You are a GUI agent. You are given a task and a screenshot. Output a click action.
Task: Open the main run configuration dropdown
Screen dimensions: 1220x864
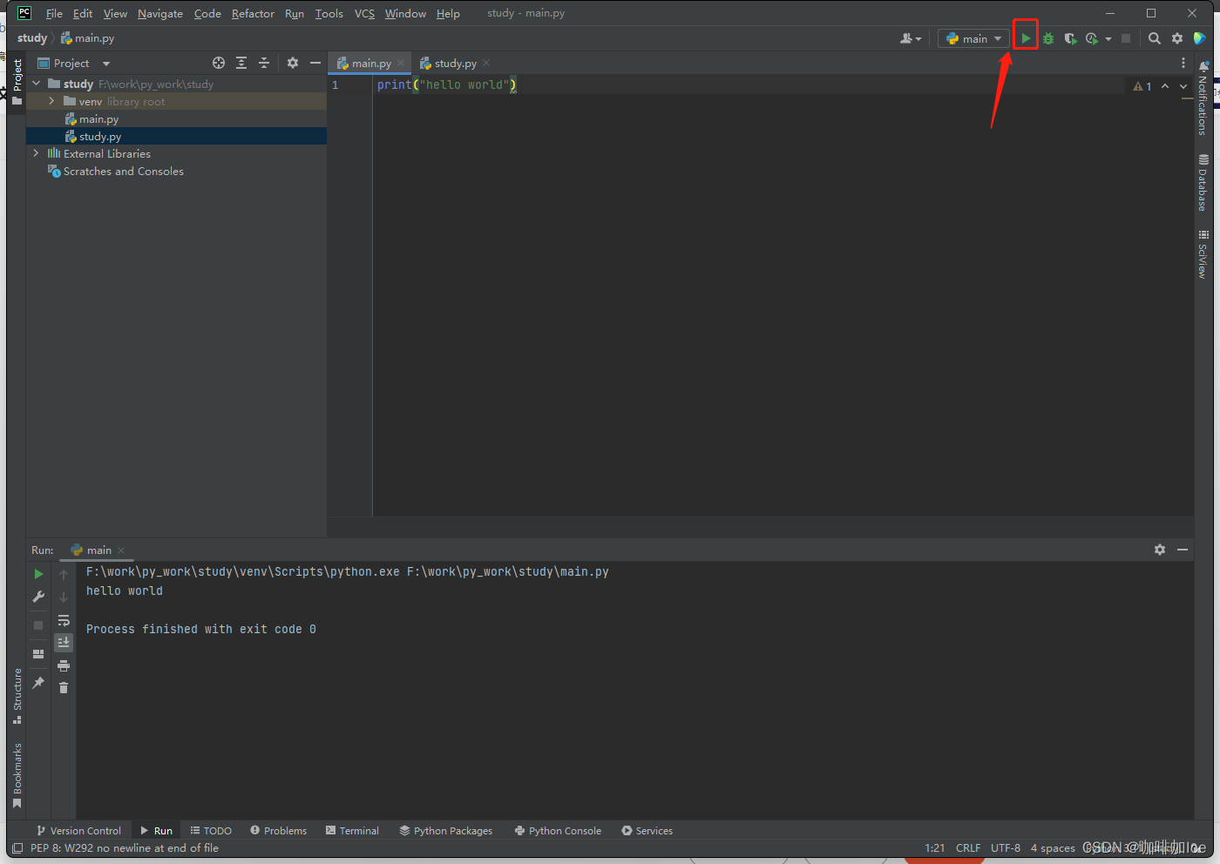[973, 38]
